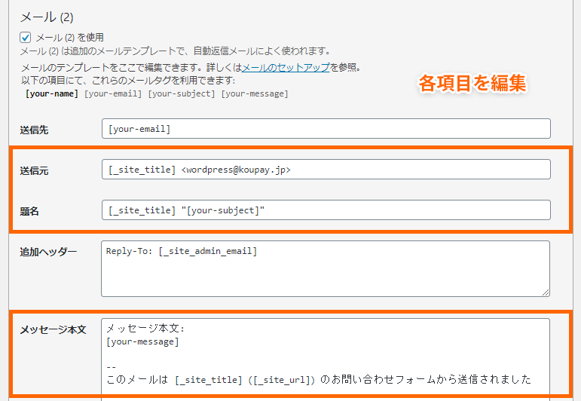Toggle the メール (2) を使用 checkbox
Viewport: 581px width, 401px height.
click(25, 38)
